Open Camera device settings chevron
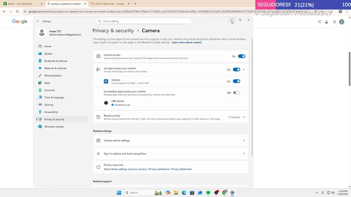 click(x=244, y=140)
